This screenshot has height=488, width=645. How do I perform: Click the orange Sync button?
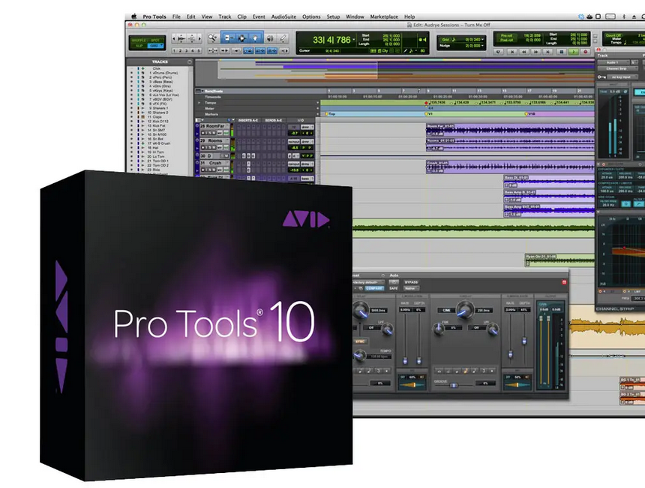coord(359,342)
